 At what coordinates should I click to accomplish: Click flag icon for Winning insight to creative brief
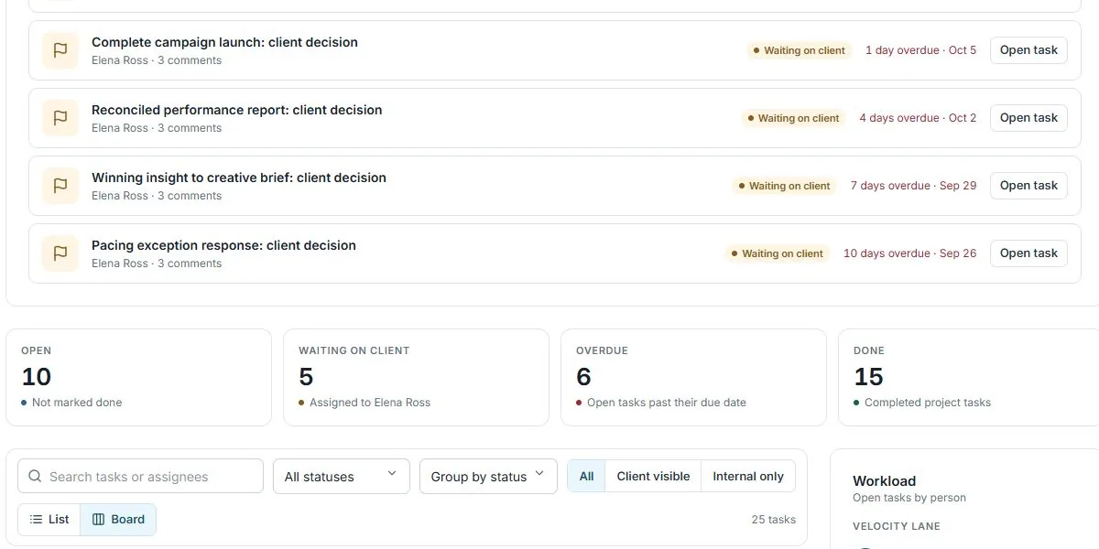point(60,186)
